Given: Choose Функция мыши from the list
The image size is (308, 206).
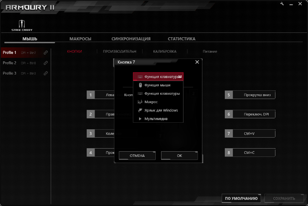Looking at the screenshot, I should pos(158,85).
